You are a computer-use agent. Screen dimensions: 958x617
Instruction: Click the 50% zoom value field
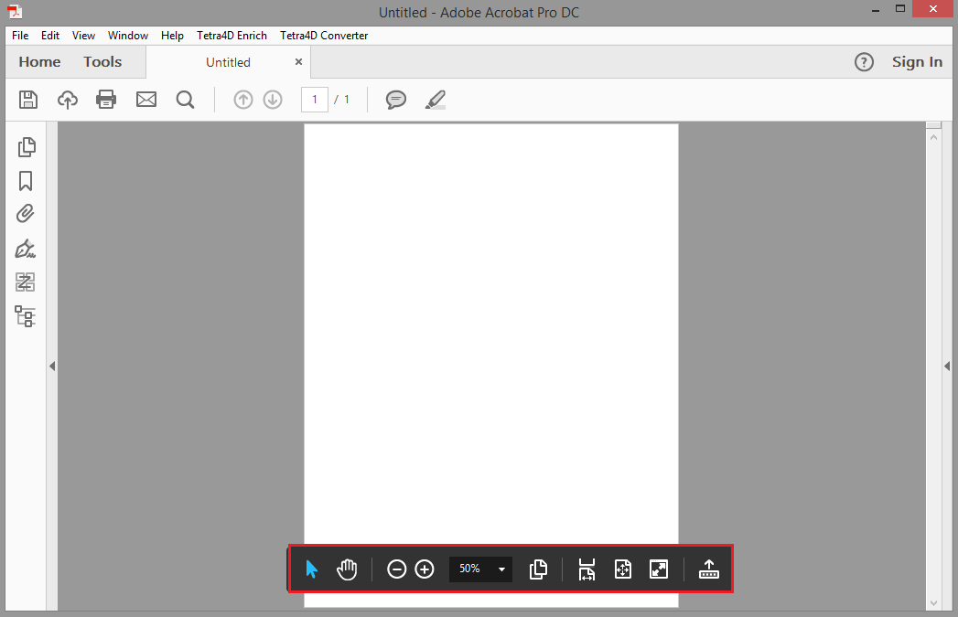(471, 569)
